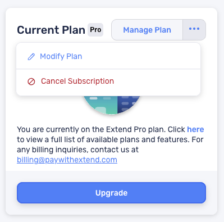
Task: Click the 'Cancel Subscription' red label text
Action: pyautogui.click(x=77, y=81)
